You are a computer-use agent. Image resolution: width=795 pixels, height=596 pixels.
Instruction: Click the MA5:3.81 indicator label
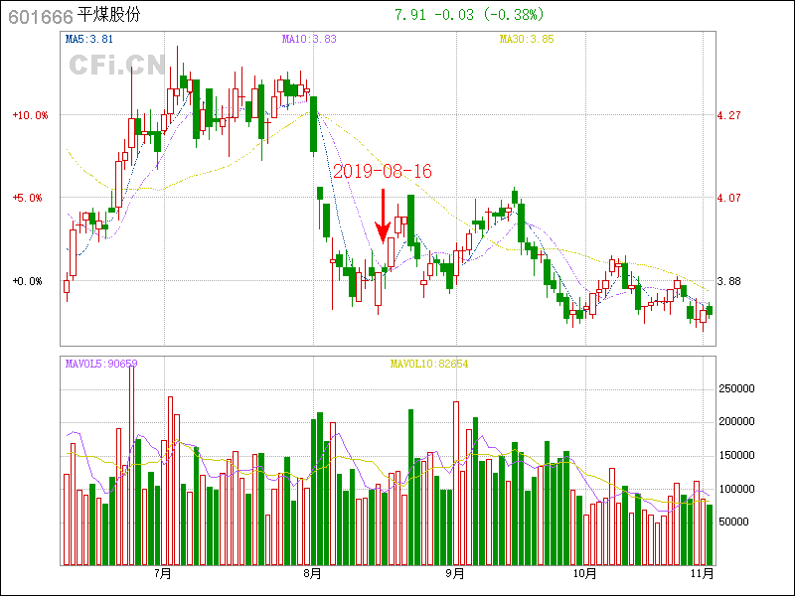pyautogui.click(x=88, y=40)
